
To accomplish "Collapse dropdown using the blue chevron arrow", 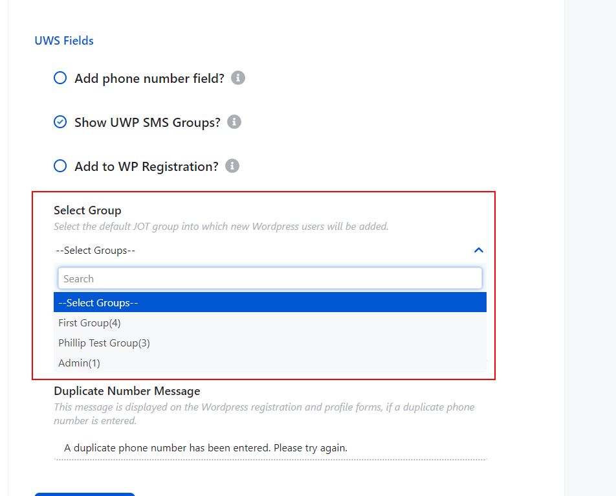I will pyautogui.click(x=479, y=251).
